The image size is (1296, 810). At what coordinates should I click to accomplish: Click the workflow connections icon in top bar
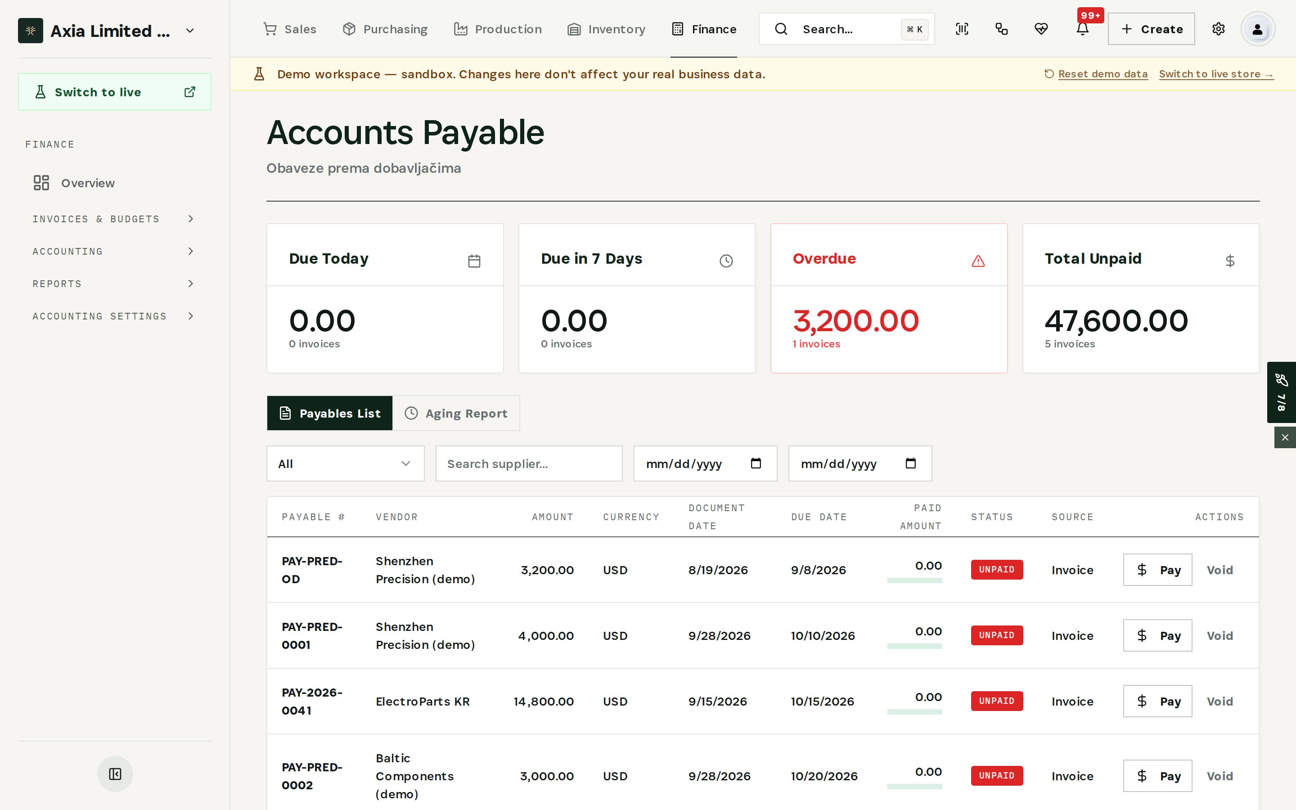pos(1001,29)
